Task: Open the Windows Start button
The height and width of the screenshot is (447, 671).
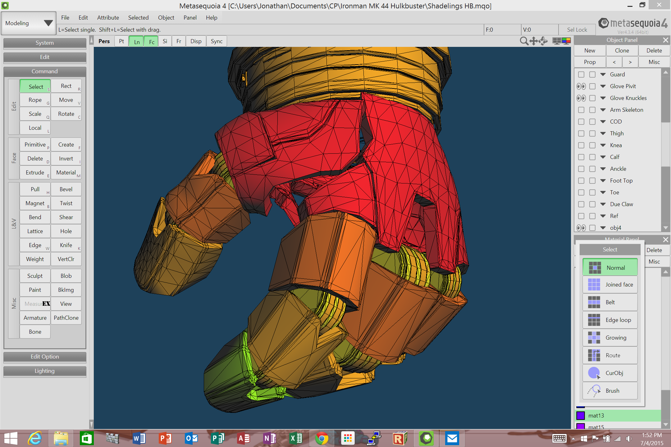Action: click(x=11, y=438)
